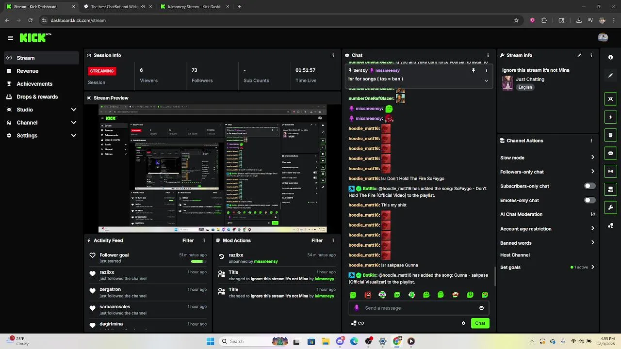The height and width of the screenshot is (349, 621).
Task: Toggle the stream preview widget icon in sidebar
Action: tap(611, 99)
